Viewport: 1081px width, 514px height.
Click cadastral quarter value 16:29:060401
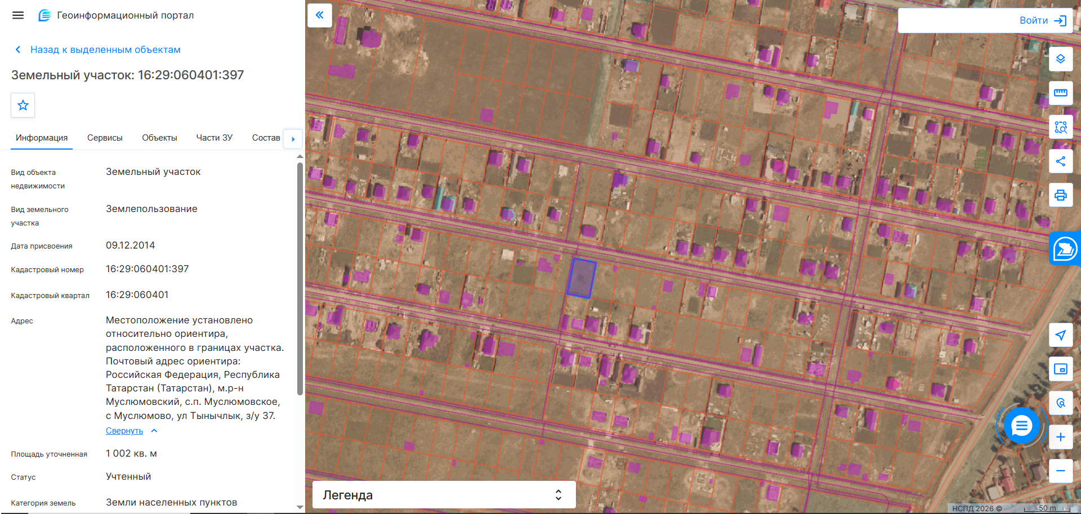[137, 295]
